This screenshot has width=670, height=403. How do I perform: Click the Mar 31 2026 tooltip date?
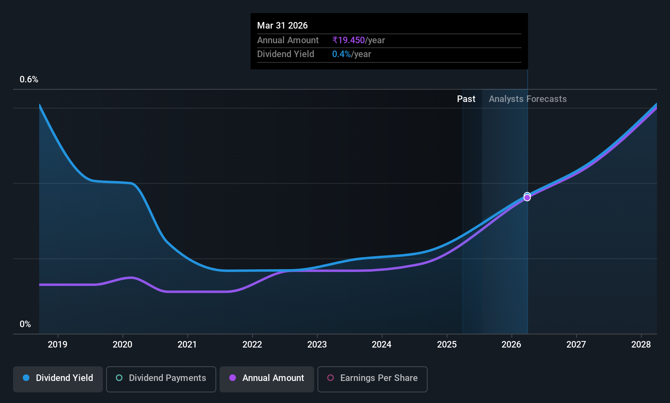pos(282,25)
